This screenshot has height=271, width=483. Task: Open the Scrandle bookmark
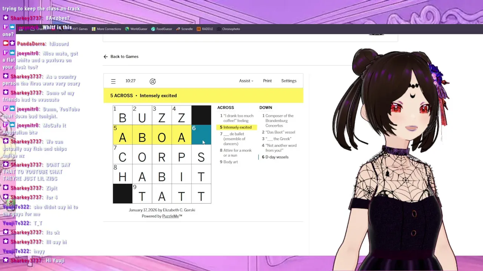(184, 29)
